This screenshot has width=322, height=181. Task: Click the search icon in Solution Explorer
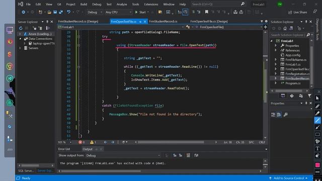(x=308, y=35)
